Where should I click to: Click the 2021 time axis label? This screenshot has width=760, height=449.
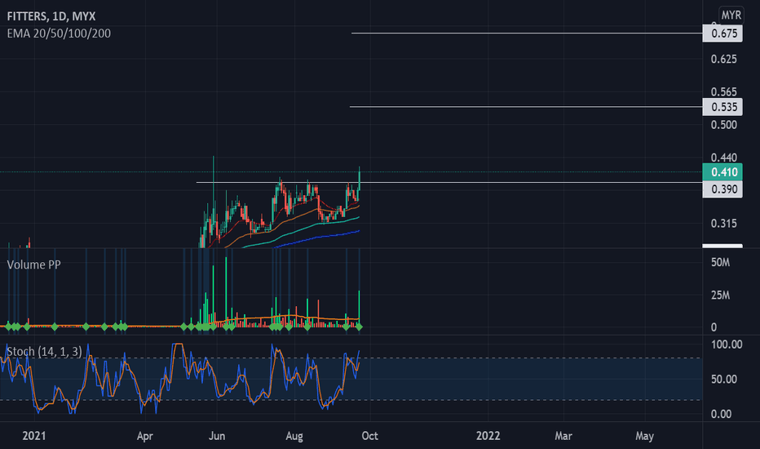tap(34, 436)
